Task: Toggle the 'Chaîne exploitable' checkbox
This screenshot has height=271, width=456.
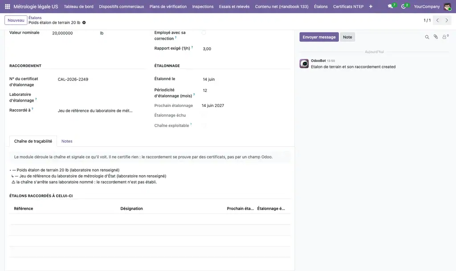Action: click(x=204, y=125)
